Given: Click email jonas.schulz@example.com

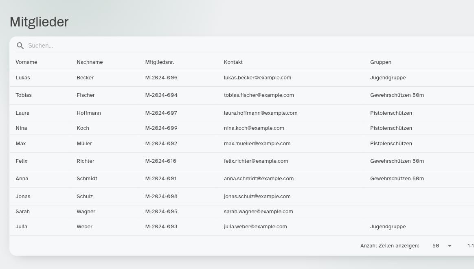Looking at the screenshot, I should 257,197.
